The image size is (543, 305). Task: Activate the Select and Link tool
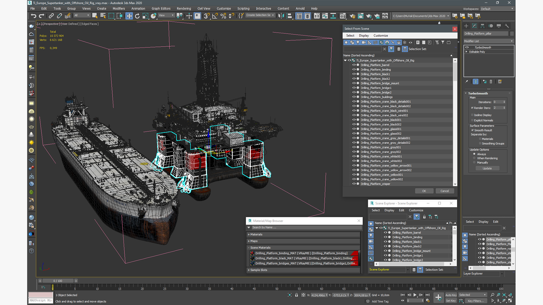[51, 16]
